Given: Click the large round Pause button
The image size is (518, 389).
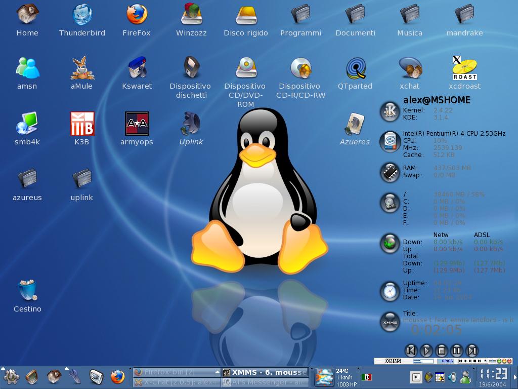Looking at the screenshot, I should pyautogui.click(x=457, y=351).
